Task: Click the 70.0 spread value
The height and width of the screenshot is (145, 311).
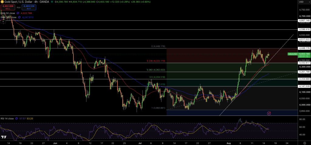Action: pos(18,8)
